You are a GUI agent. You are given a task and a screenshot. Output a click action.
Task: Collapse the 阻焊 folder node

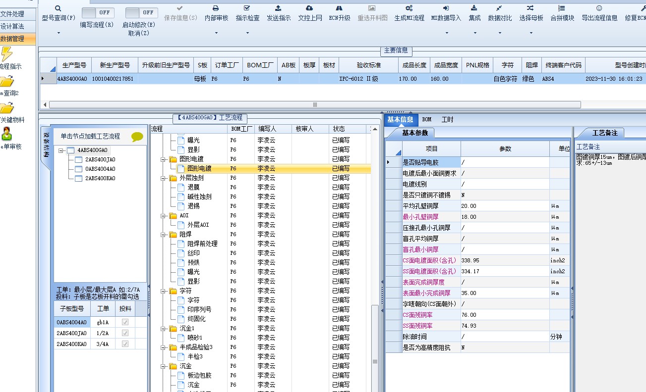164,235
